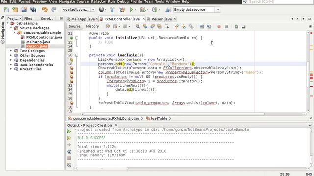The height and width of the screenshot is (176, 314).
Task: Click Find Previous Occurrence icon
Action: point(145,26)
